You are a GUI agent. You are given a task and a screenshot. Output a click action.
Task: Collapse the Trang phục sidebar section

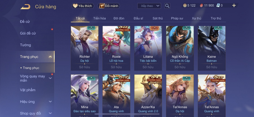(50, 57)
